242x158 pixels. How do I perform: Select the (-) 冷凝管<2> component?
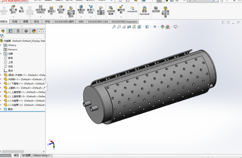(x=24, y=105)
